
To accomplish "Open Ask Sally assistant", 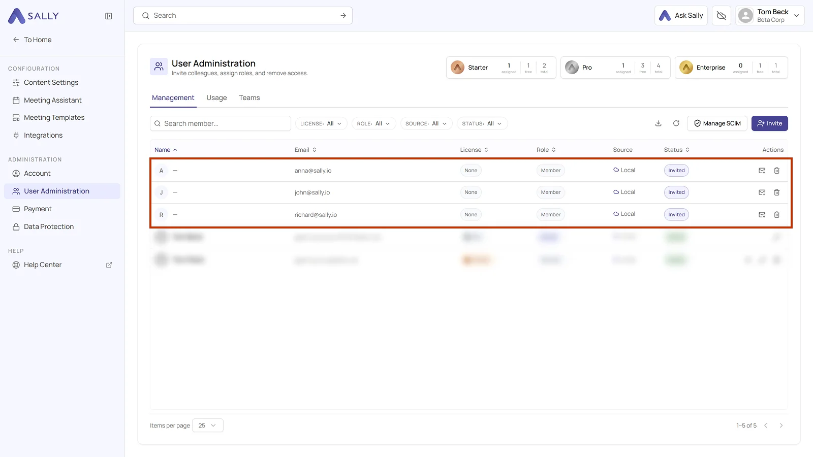I will (681, 16).
